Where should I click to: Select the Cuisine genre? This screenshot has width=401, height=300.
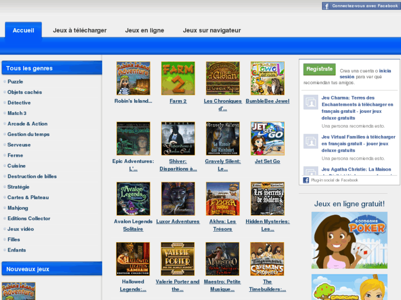[x=17, y=166]
